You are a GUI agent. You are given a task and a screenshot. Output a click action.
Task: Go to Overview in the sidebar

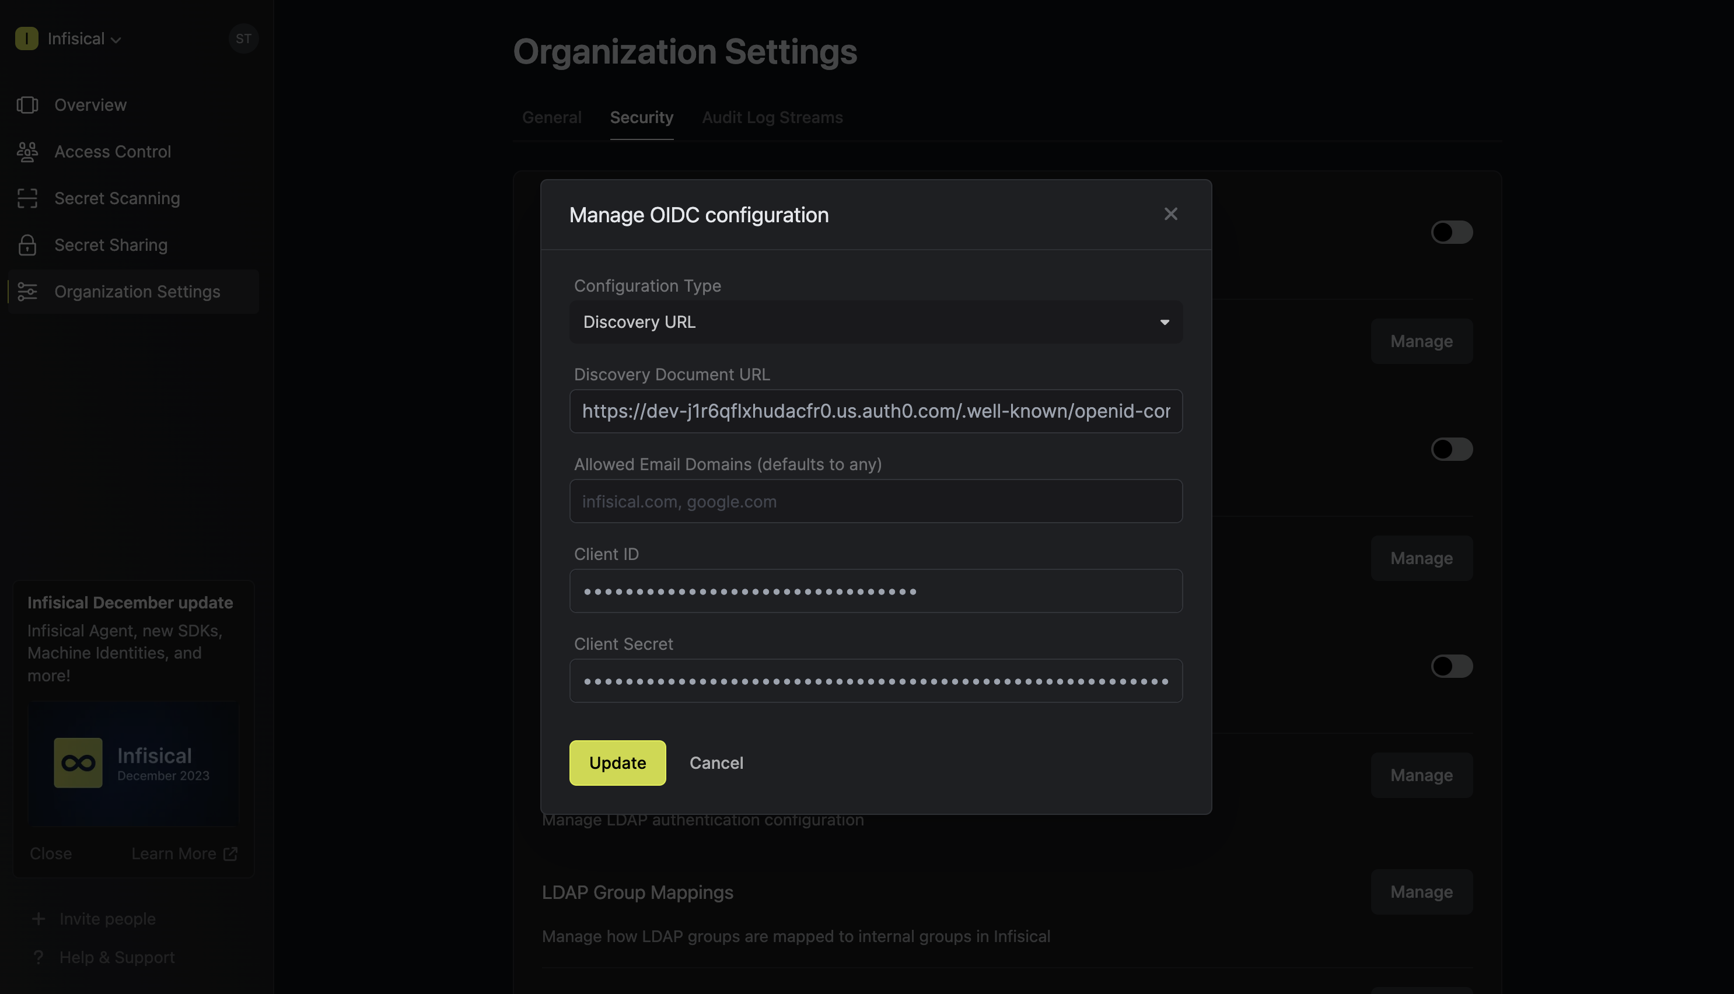tap(134, 104)
